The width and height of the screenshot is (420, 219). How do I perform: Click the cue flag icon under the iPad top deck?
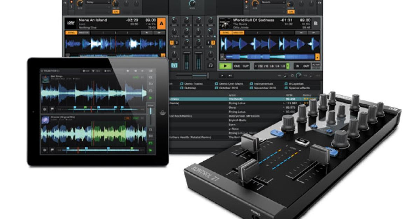pyautogui.click(x=52, y=109)
